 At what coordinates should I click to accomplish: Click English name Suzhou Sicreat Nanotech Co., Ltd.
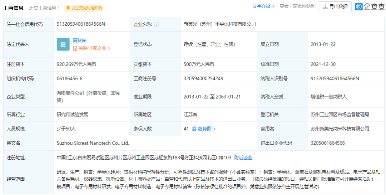93,143
